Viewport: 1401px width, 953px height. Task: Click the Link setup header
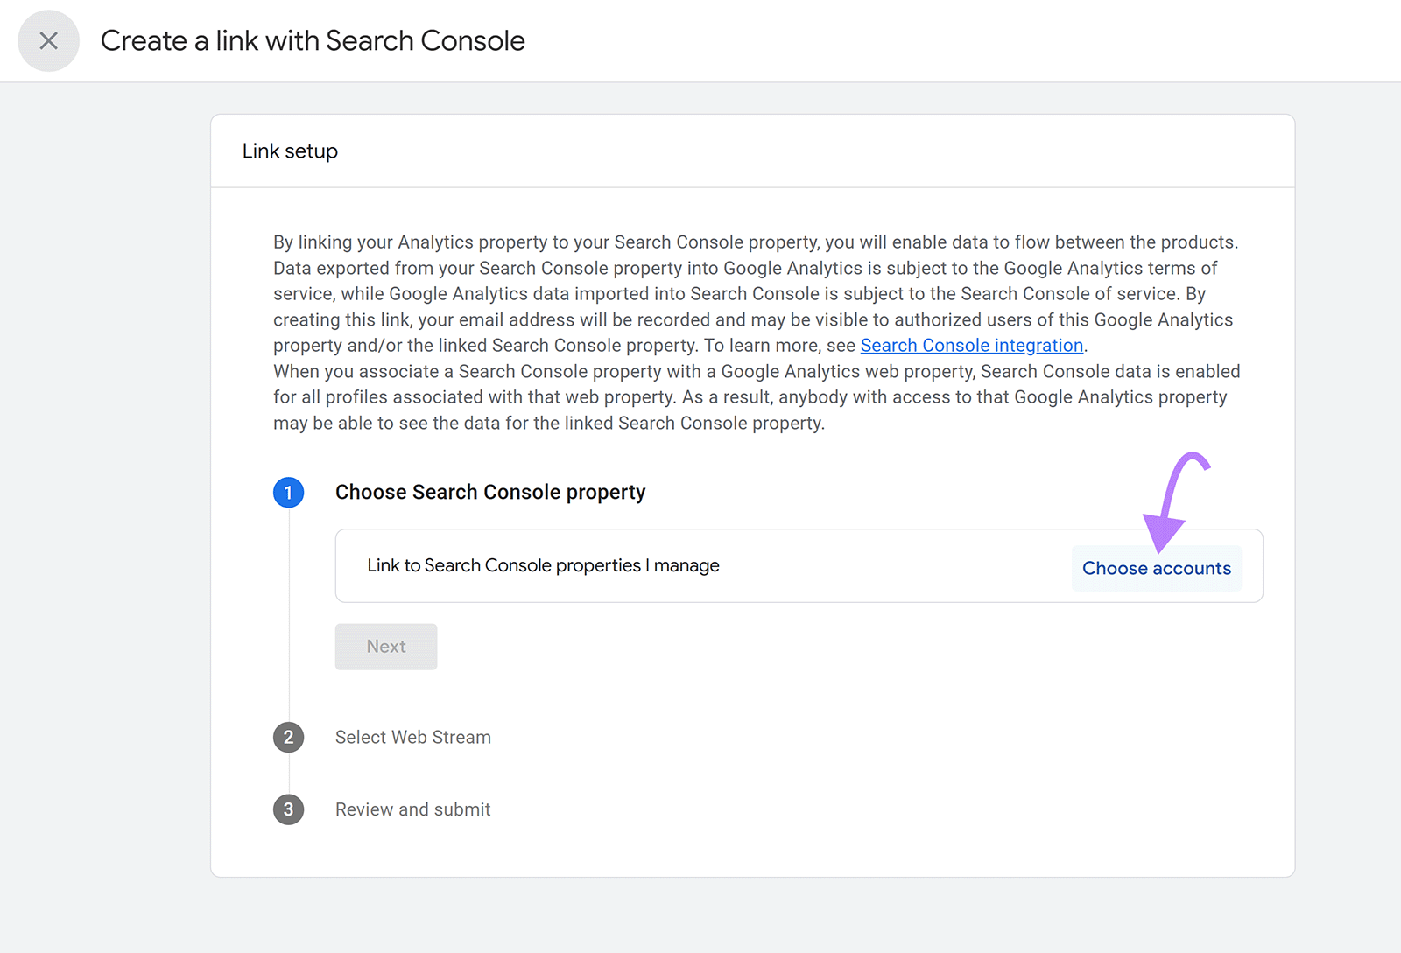click(x=290, y=151)
